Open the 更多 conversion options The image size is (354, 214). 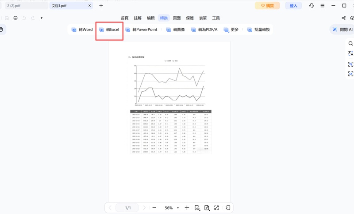click(231, 30)
